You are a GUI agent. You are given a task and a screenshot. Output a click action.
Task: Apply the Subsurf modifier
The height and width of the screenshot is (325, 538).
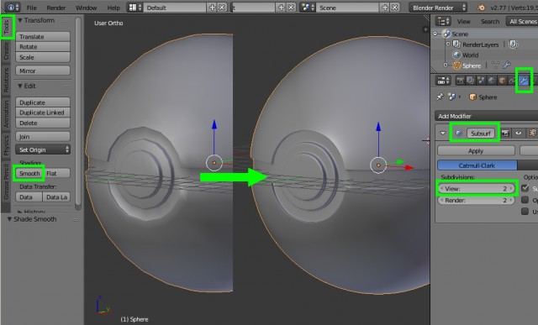click(476, 151)
